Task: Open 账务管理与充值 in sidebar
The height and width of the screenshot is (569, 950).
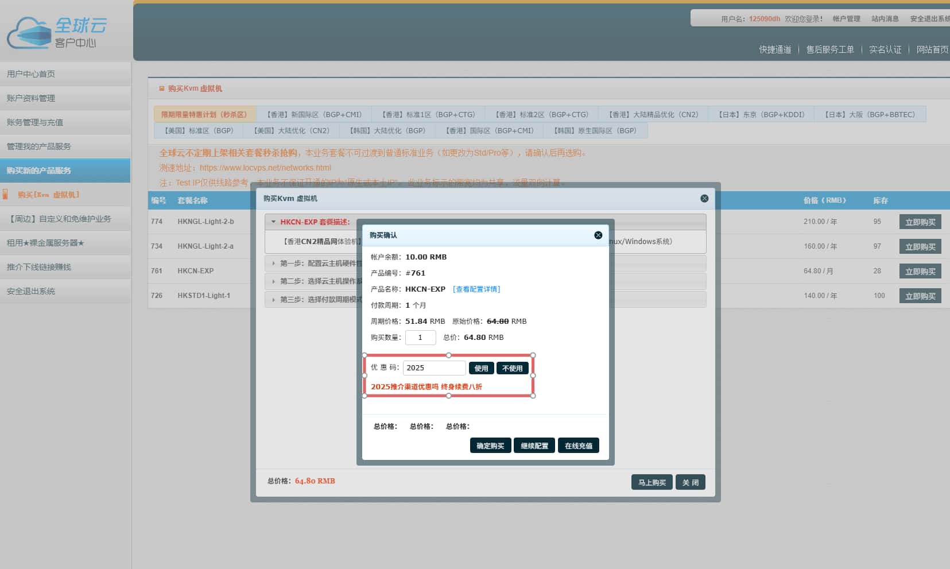Action: pos(35,122)
